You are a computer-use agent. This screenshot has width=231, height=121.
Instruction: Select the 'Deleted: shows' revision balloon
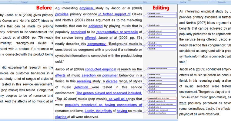coord(162,13)
